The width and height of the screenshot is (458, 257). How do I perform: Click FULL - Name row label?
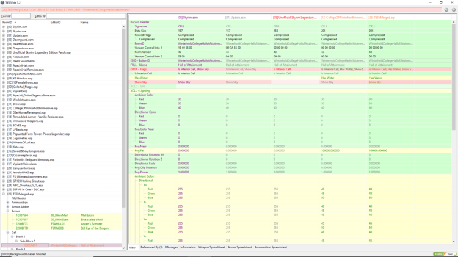(139, 65)
